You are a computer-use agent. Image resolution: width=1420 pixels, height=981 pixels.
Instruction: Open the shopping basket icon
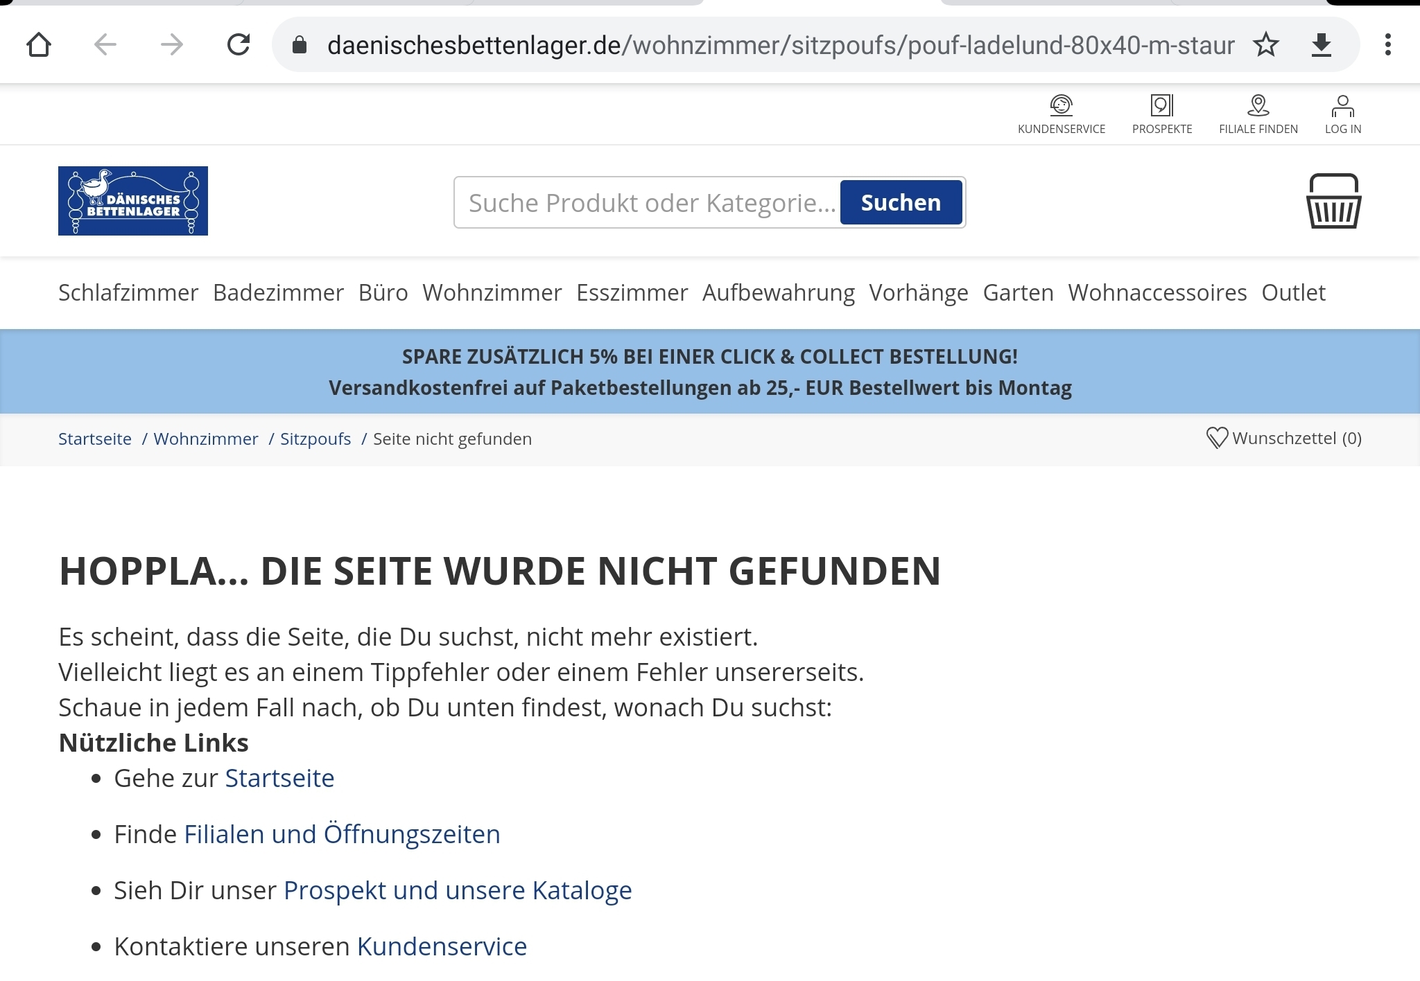point(1333,202)
